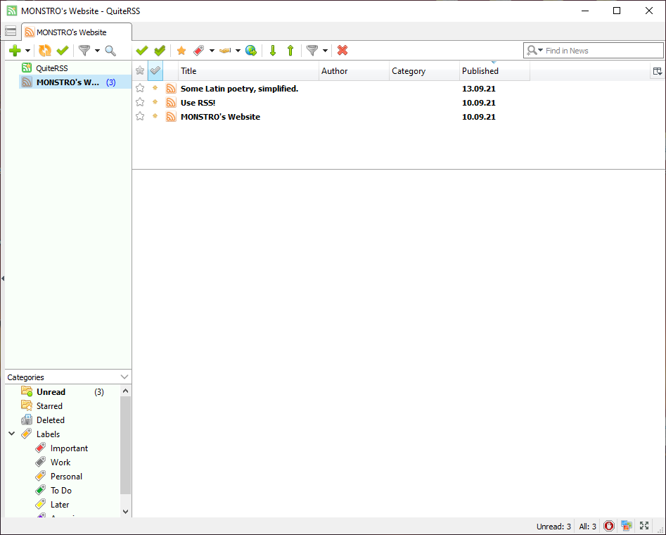
Task: Switch to the MONSTRO's Website tab
Action: [77, 32]
